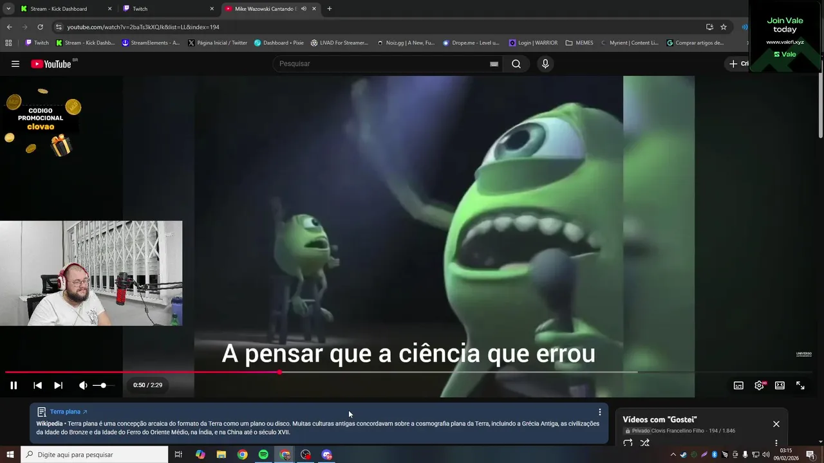Go back in the browser
This screenshot has height=463, width=824.
tap(9, 27)
